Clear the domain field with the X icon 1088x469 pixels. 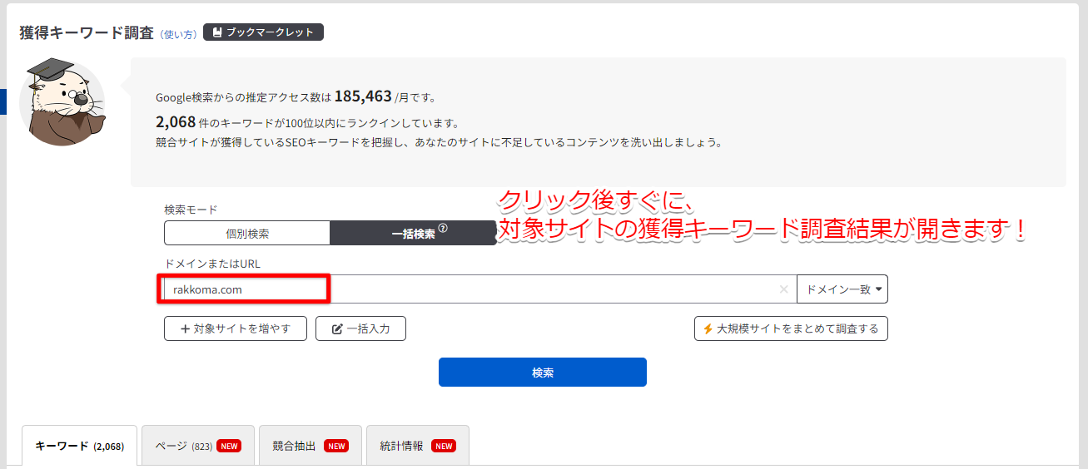(783, 289)
